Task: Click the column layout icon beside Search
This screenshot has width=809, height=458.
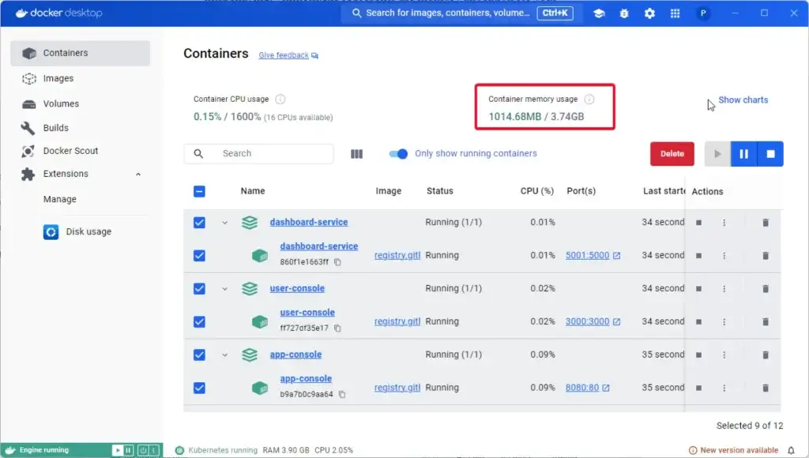Action: click(x=356, y=154)
